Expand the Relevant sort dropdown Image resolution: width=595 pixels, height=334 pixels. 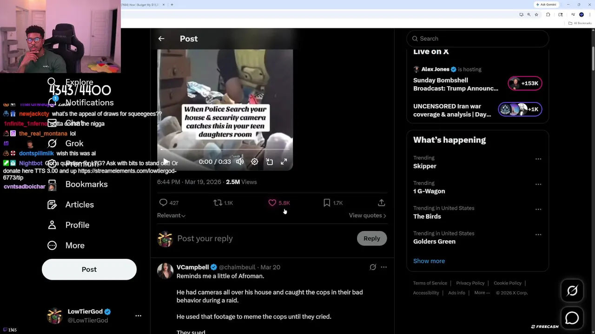[x=171, y=215]
